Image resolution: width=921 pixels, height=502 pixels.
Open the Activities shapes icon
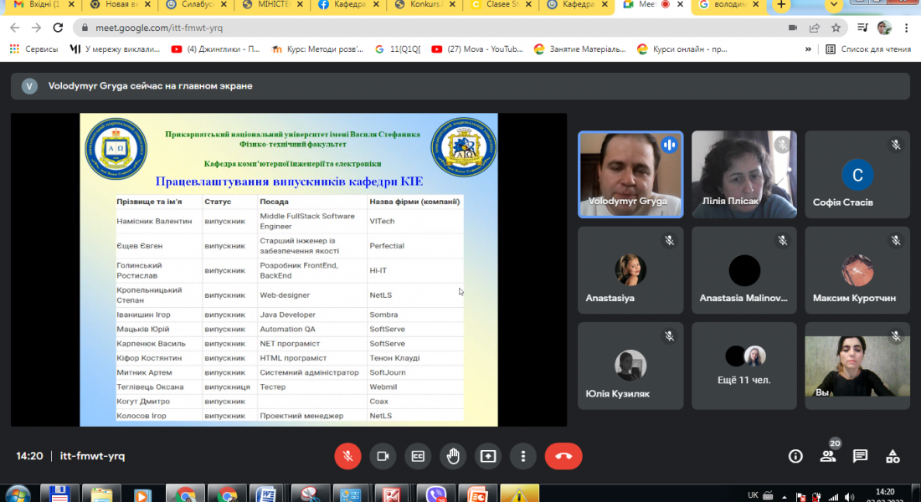click(x=893, y=456)
